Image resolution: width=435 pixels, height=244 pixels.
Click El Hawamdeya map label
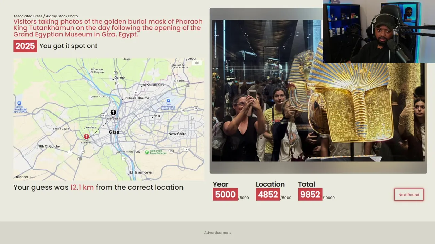tap(141, 172)
